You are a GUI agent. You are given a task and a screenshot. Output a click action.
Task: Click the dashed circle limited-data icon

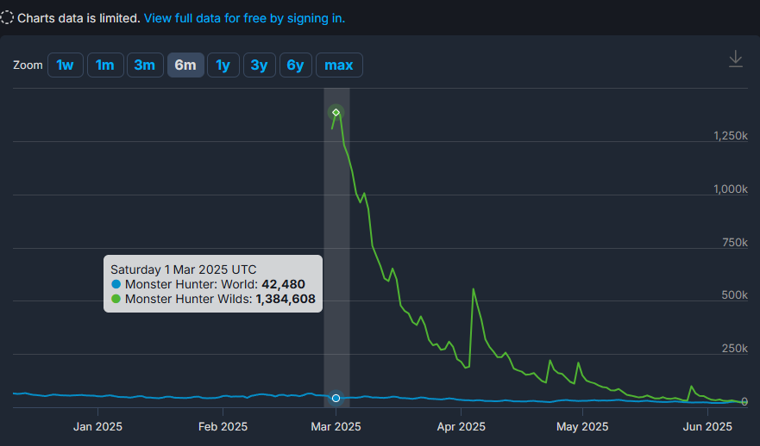(x=7, y=18)
